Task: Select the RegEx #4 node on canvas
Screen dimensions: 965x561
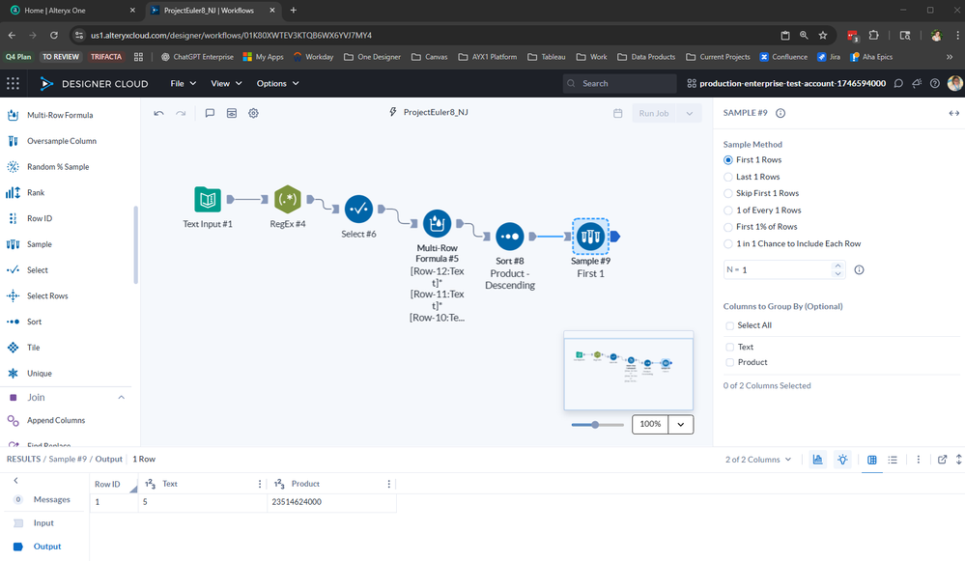Action: click(288, 199)
